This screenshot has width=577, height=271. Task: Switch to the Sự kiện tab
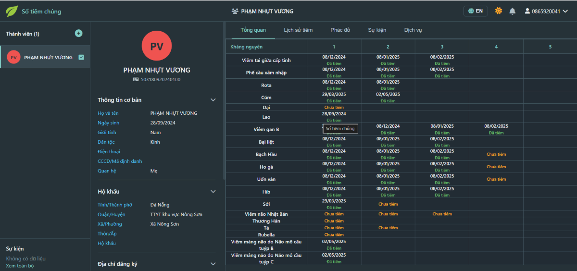(x=377, y=30)
